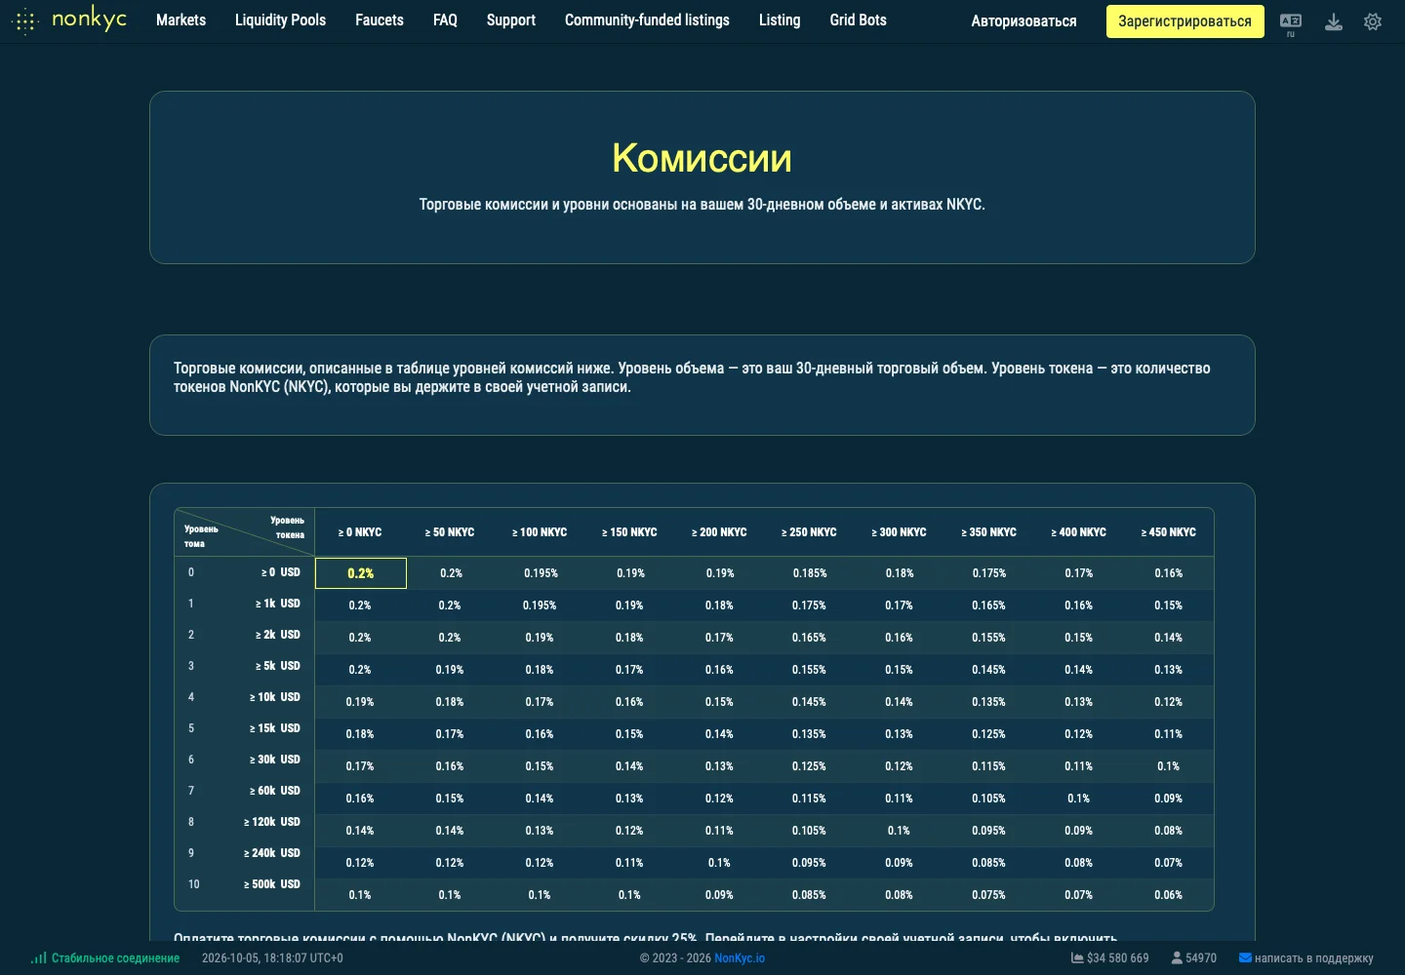Image resolution: width=1405 pixels, height=975 pixels.
Task: Click the Авторизоваться login link
Action: click(1024, 21)
